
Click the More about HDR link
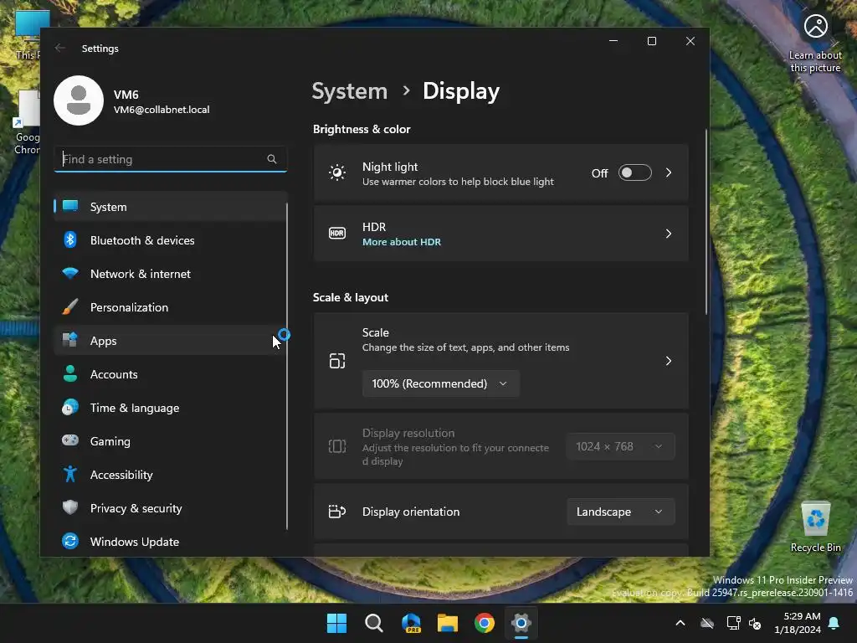[x=402, y=242]
